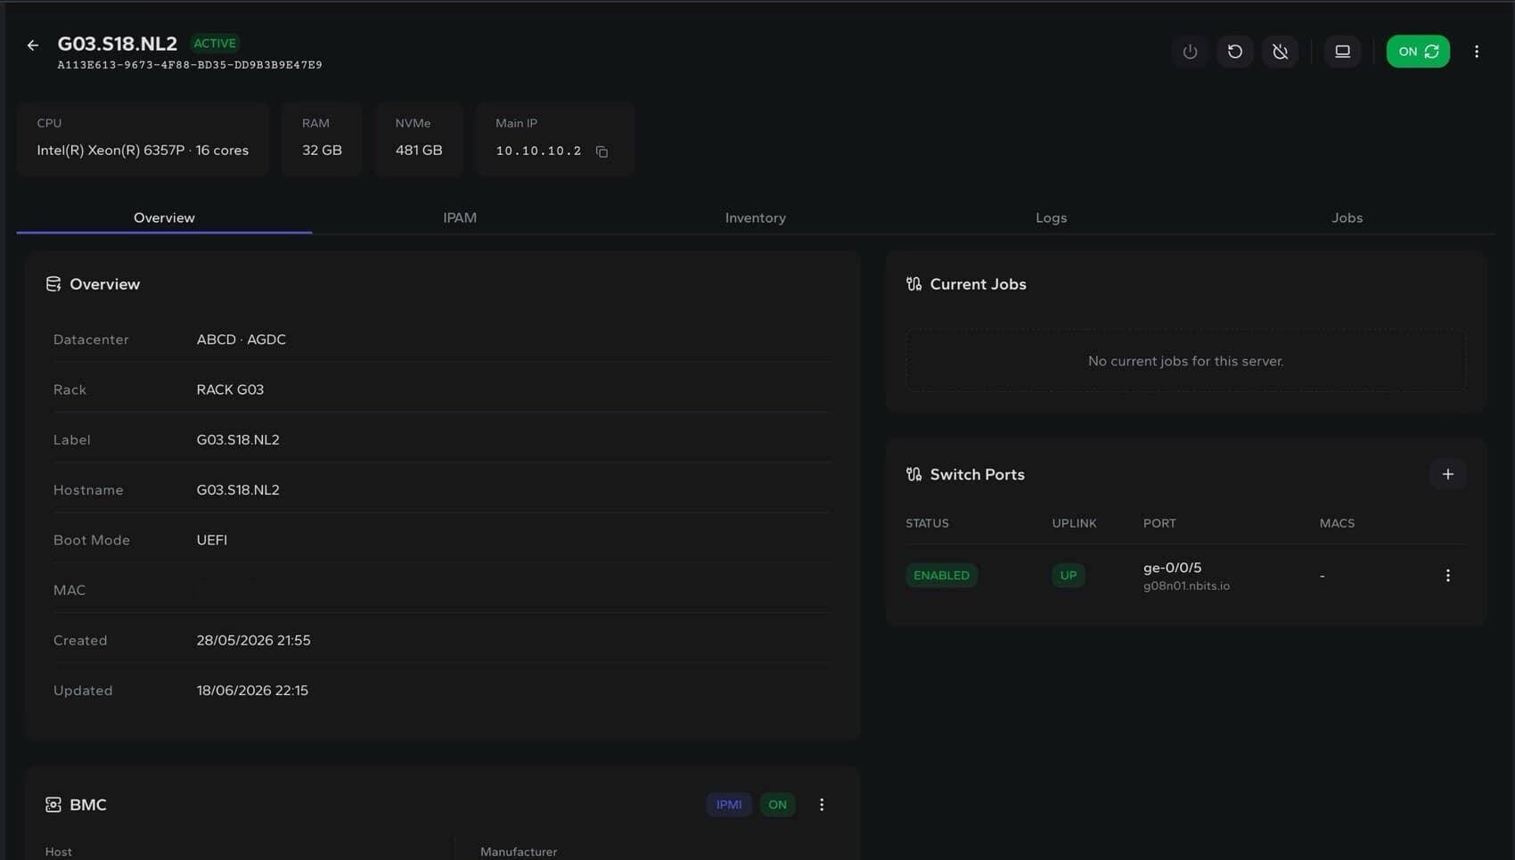Switch to the Jobs tab

click(1347, 217)
